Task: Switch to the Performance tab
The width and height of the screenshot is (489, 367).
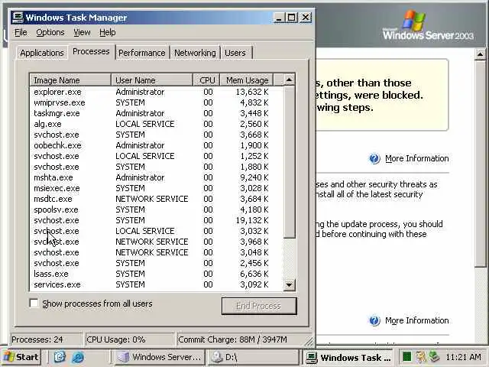Action: pos(142,53)
